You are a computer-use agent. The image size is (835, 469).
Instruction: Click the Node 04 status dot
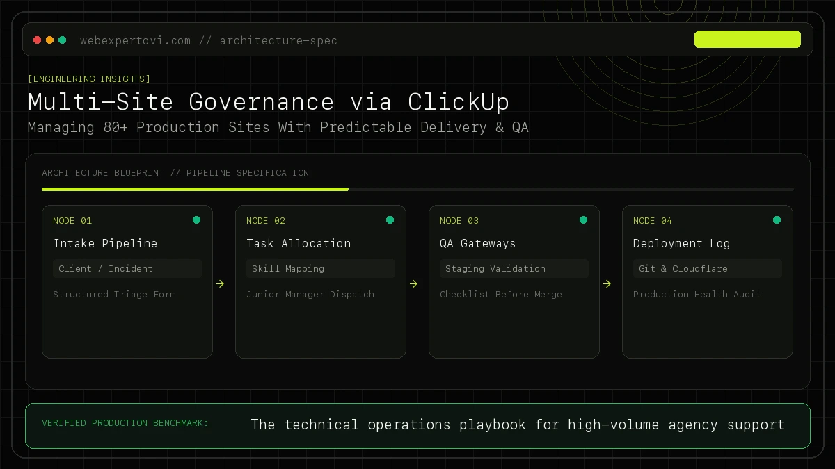pyautogui.click(x=777, y=220)
